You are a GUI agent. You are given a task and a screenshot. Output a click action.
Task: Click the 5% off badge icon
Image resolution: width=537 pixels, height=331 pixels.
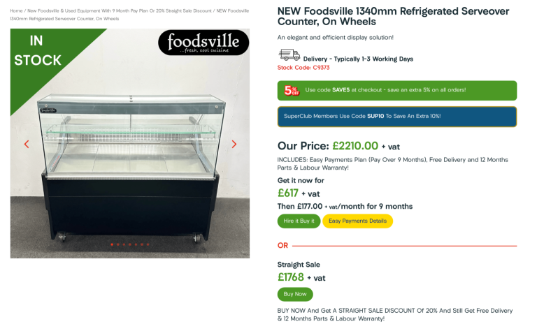pos(291,90)
